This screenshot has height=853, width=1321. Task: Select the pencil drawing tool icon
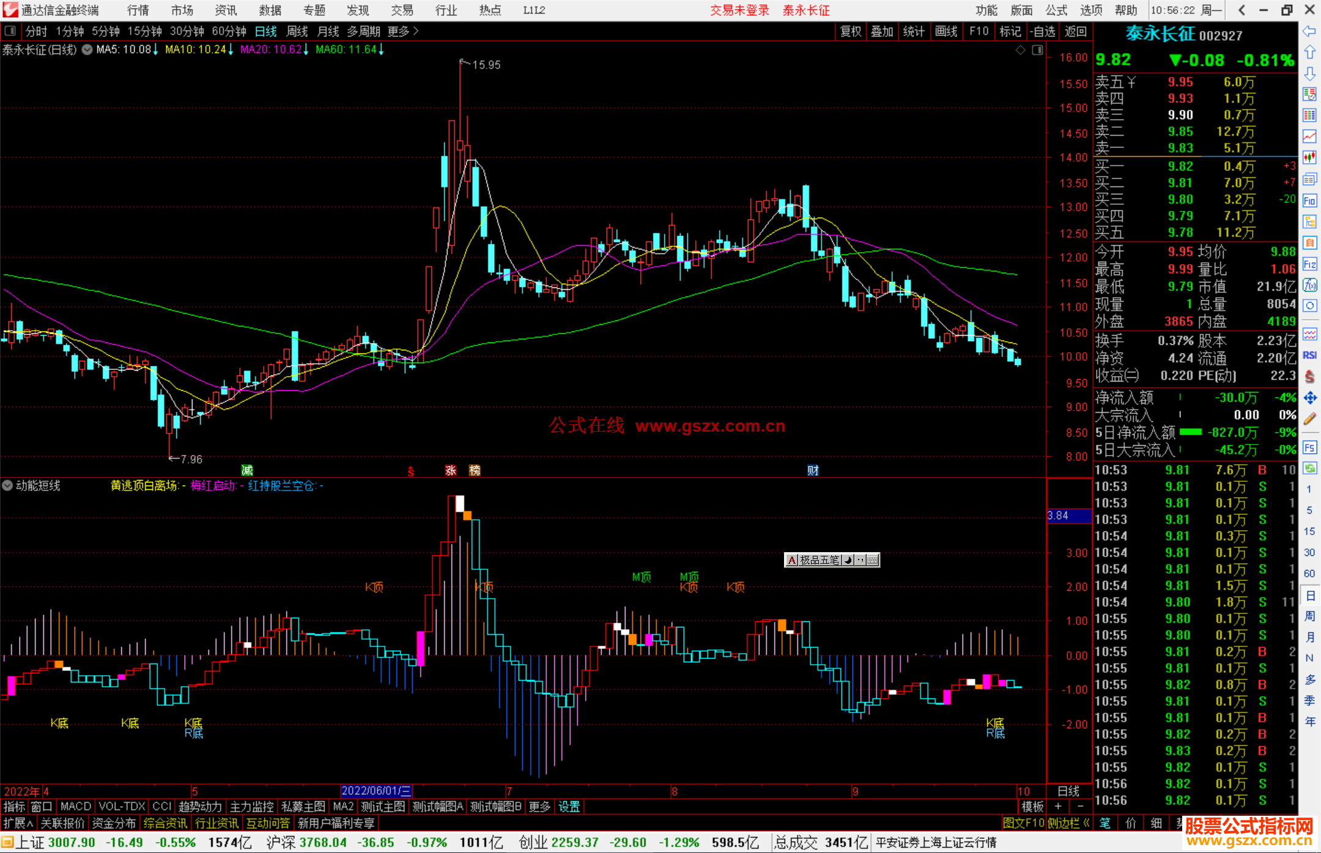click(x=1309, y=419)
